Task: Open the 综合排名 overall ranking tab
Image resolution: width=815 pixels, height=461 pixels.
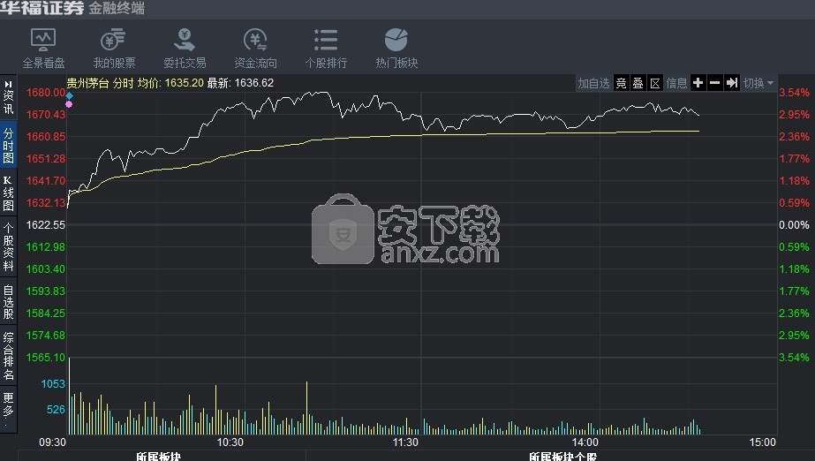Action: (8, 356)
